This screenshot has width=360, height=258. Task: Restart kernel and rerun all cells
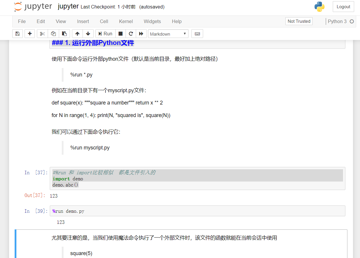(141, 34)
